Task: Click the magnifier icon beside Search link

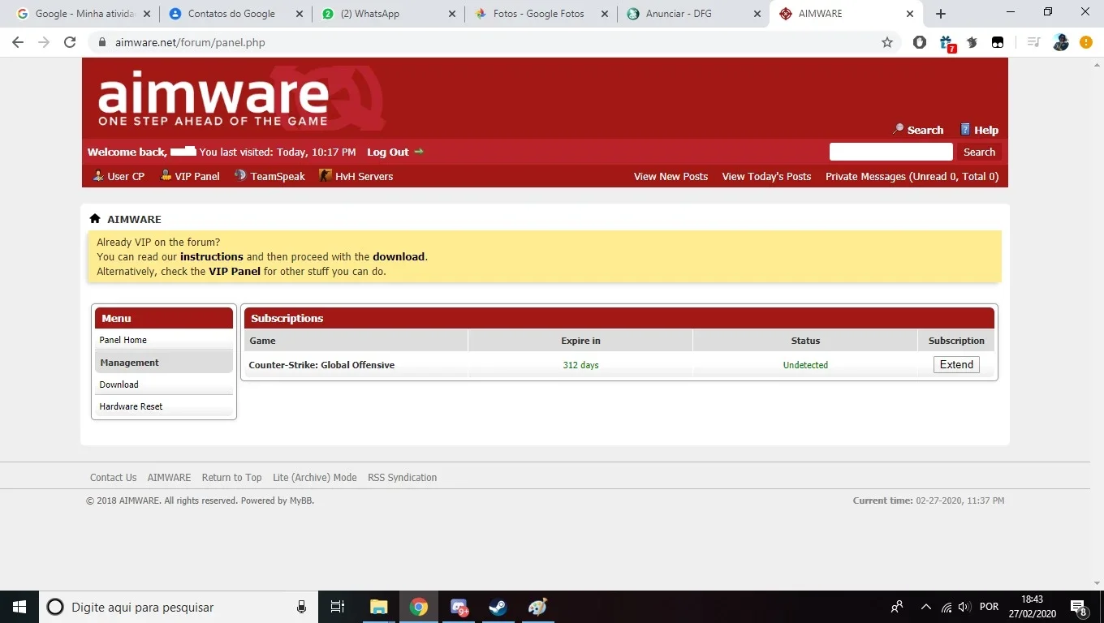Action: pyautogui.click(x=898, y=129)
